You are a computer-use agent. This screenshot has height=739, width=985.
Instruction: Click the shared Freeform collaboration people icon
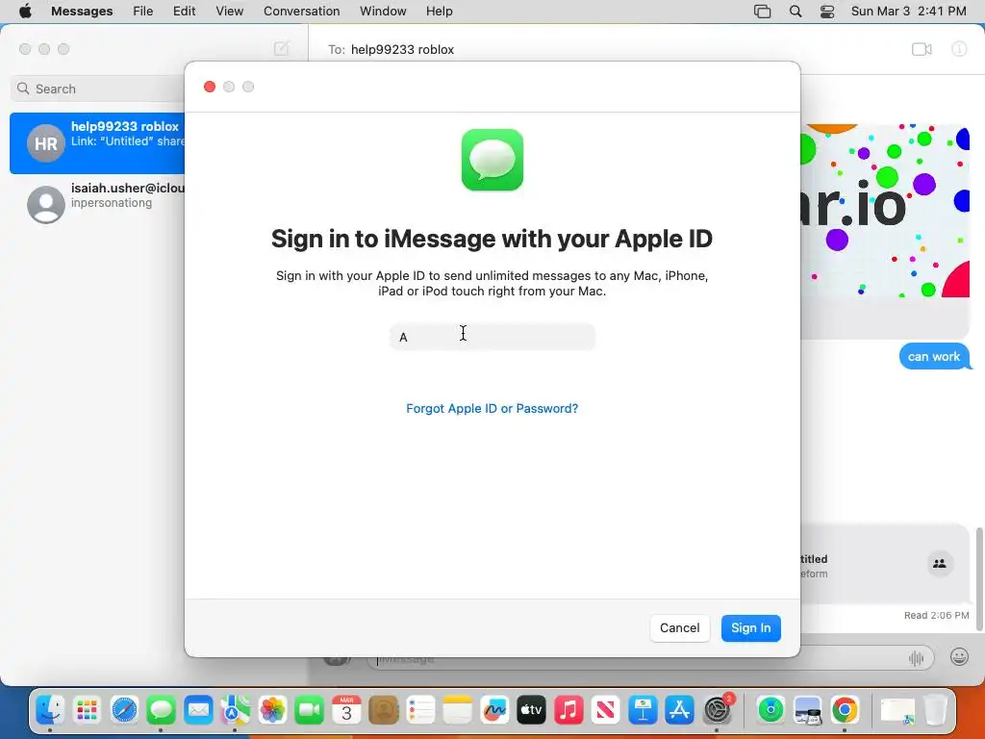coord(940,564)
